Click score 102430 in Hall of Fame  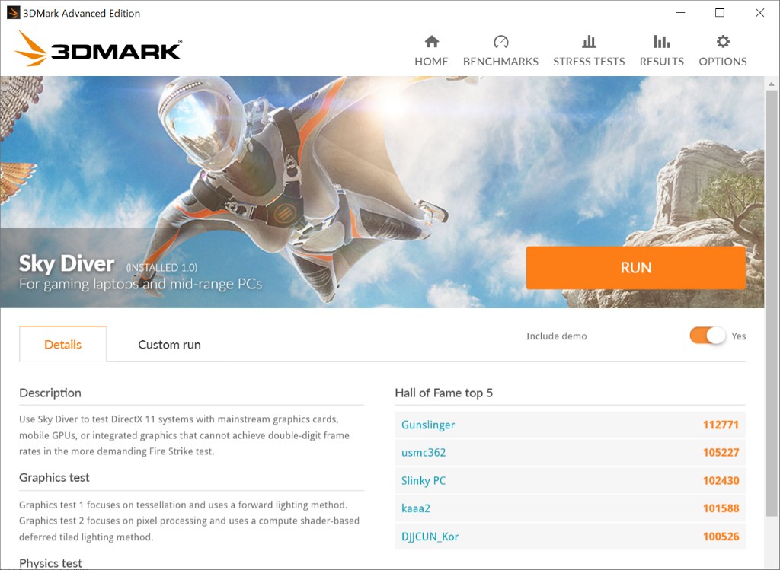tap(721, 480)
